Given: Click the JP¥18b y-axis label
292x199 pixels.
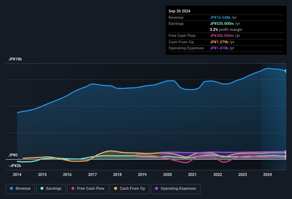Looking at the screenshot, I should (15, 59).
